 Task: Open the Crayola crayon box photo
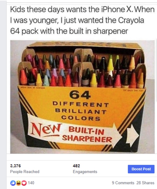[x=82, y=97]
